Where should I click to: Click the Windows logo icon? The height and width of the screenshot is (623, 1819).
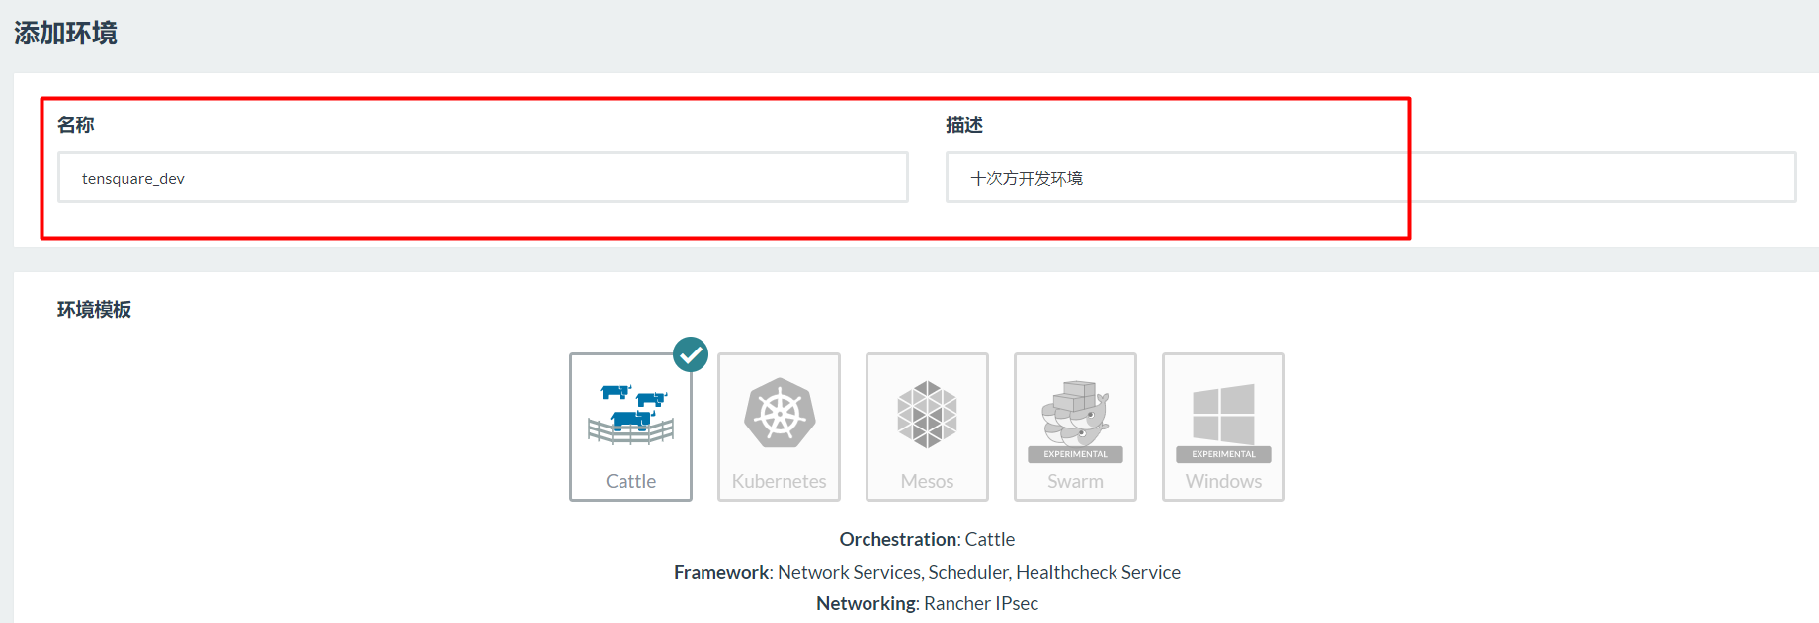pyautogui.click(x=1223, y=415)
